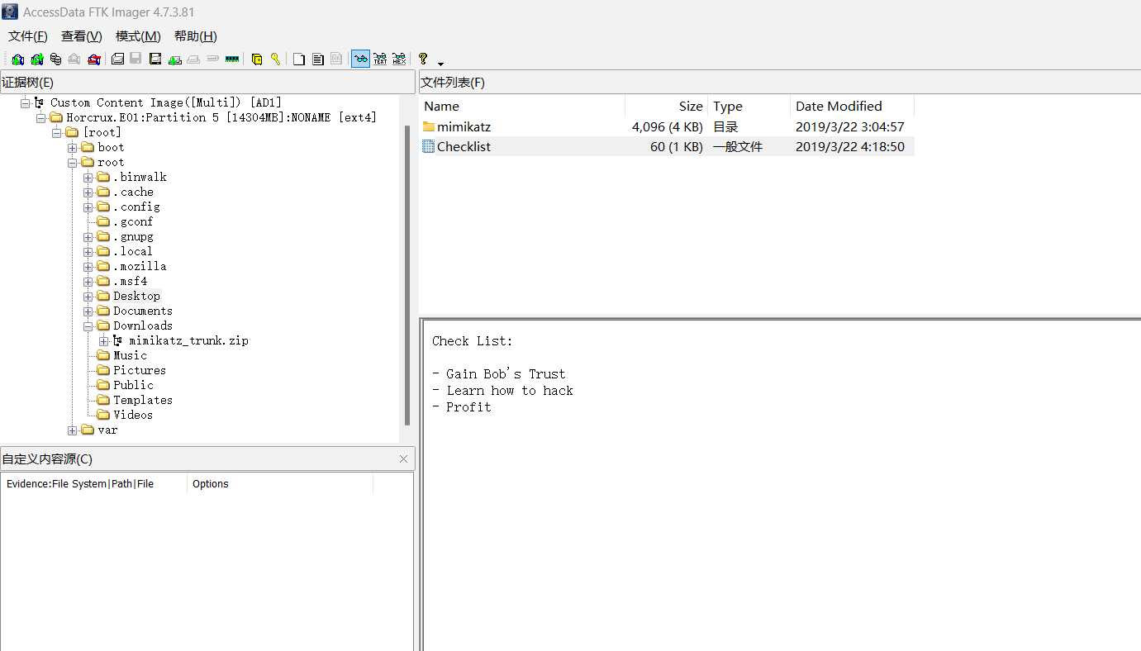Toggle automatic file view glasses icon
This screenshot has width=1141, height=651.
pyautogui.click(x=360, y=59)
